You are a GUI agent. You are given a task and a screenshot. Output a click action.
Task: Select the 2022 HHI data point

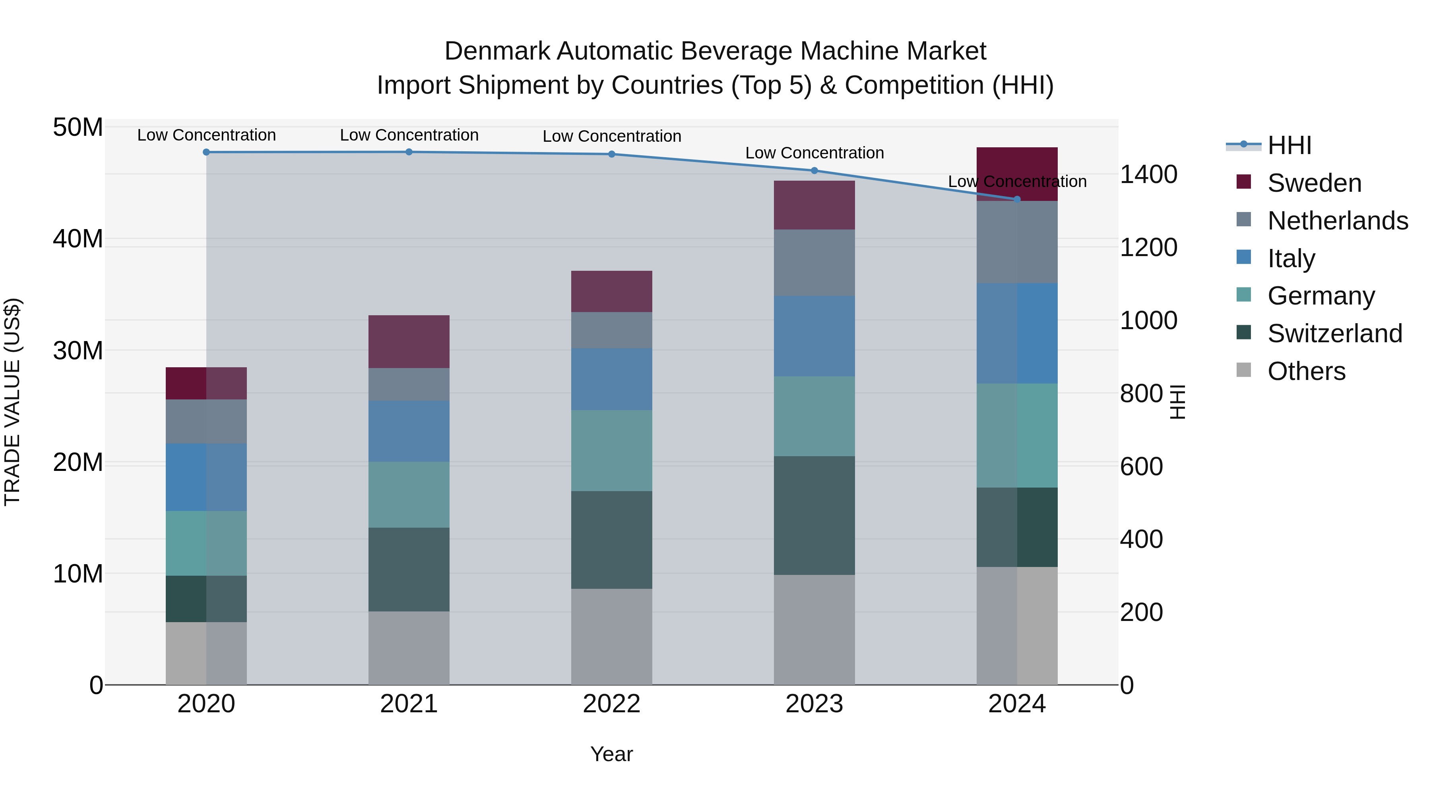pos(612,154)
